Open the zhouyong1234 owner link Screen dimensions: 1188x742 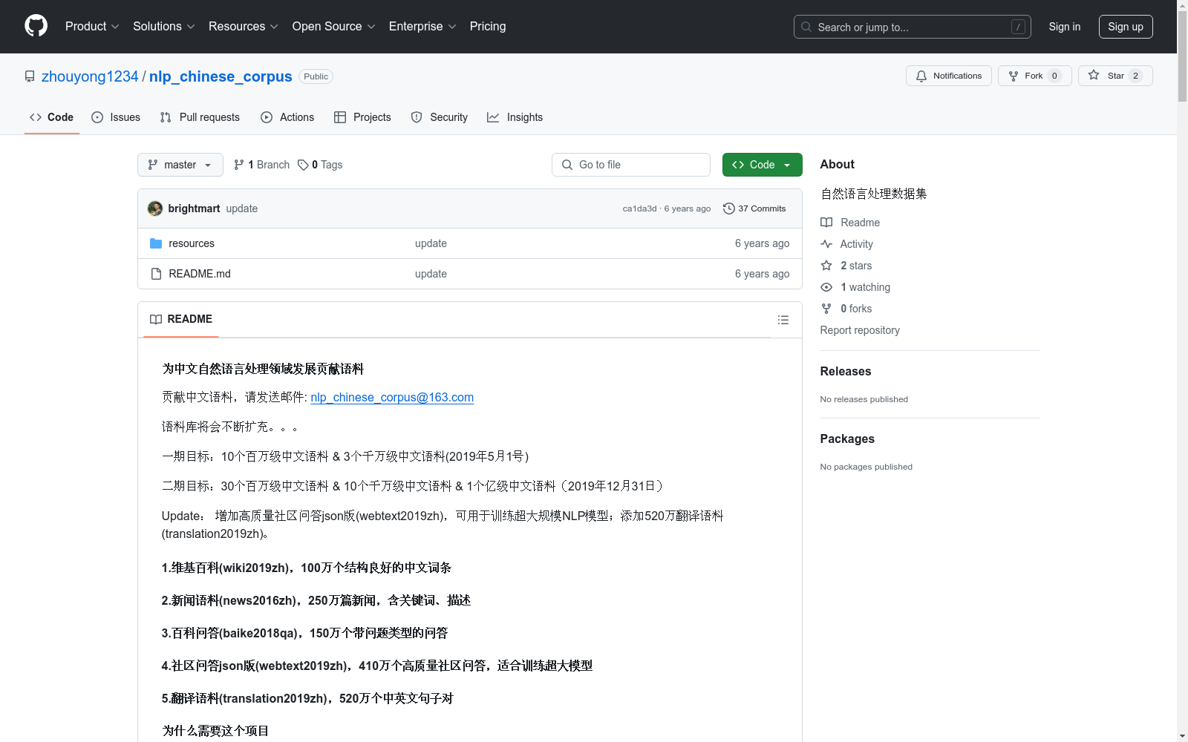(90, 76)
